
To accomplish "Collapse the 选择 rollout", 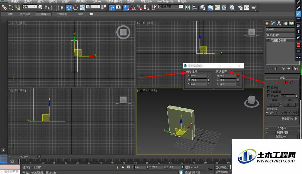I will point(282,78).
